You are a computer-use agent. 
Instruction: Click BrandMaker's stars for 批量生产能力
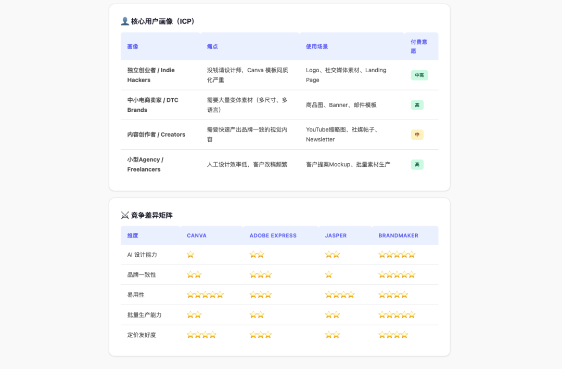point(397,314)
